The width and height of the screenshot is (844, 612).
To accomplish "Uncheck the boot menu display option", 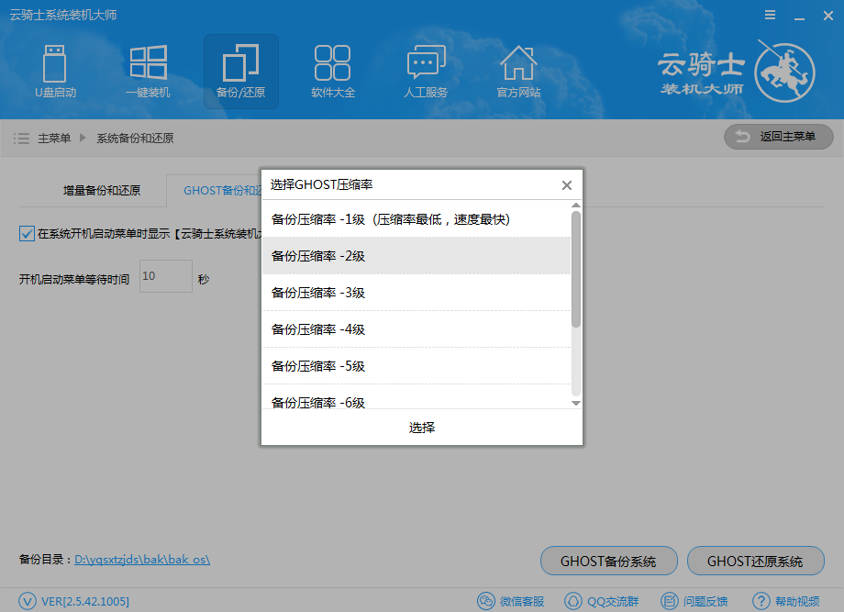I will [x=25, y=233].
